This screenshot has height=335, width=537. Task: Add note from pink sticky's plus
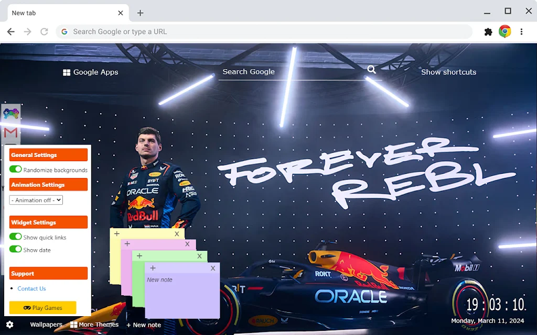click(127, 244)
